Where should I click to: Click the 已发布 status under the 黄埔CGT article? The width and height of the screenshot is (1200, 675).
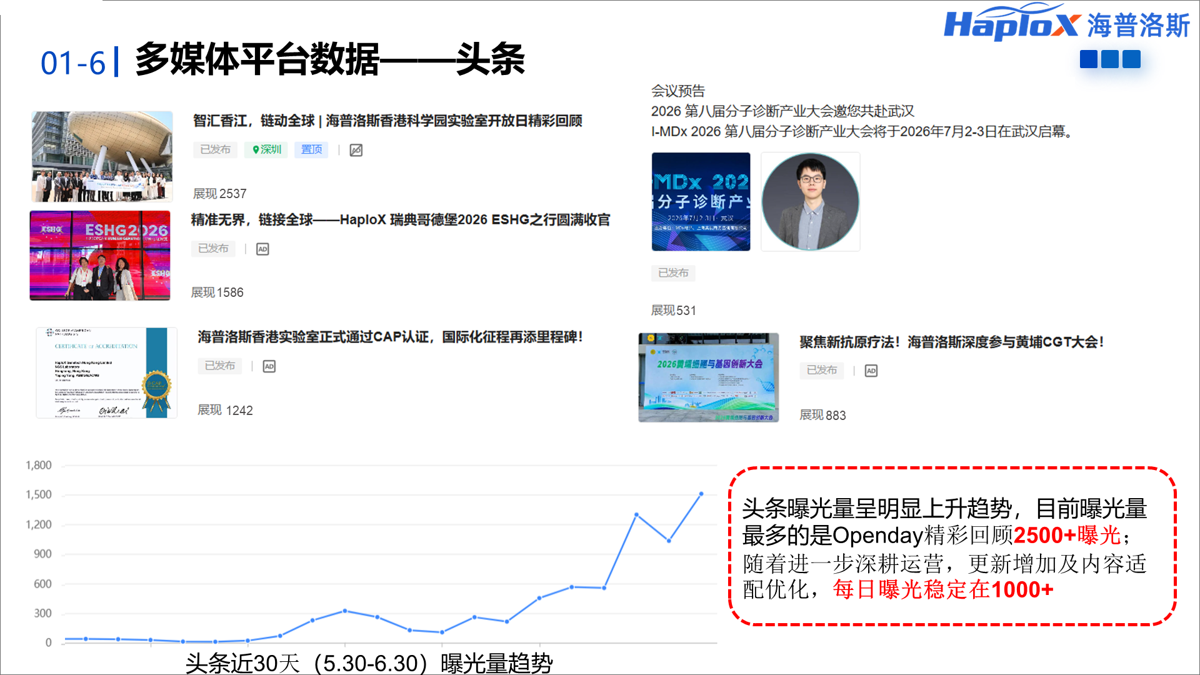[x=821, y=371]
